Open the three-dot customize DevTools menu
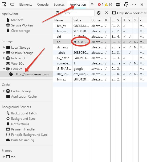This screenshot has width=147, height=162. [134, 5]
